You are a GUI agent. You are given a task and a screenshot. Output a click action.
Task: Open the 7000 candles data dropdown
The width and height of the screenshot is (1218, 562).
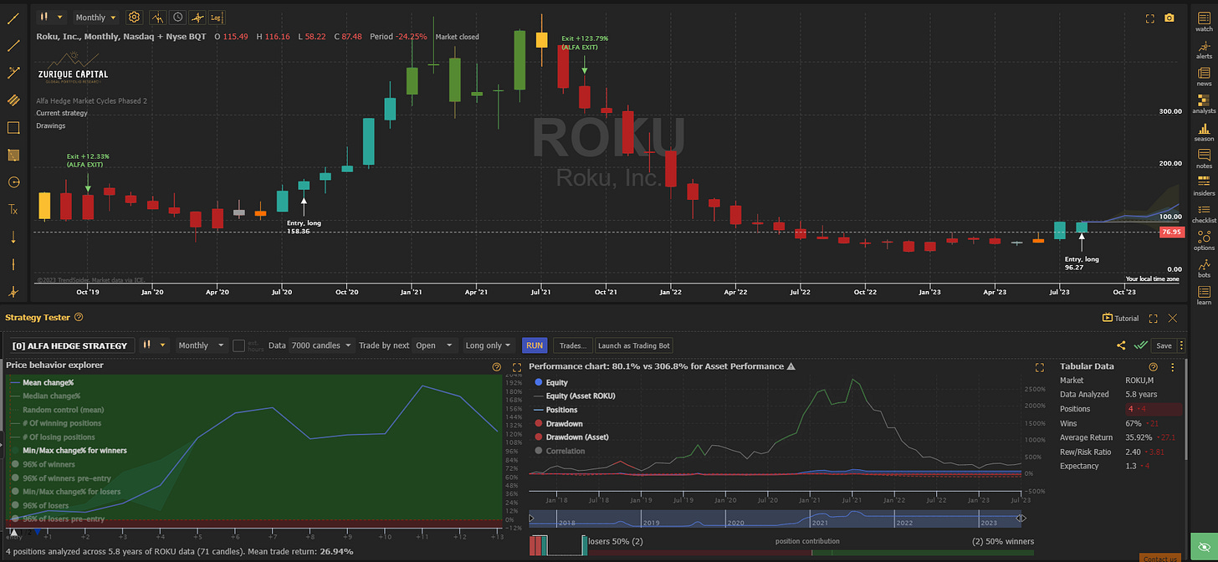point(320,345)
